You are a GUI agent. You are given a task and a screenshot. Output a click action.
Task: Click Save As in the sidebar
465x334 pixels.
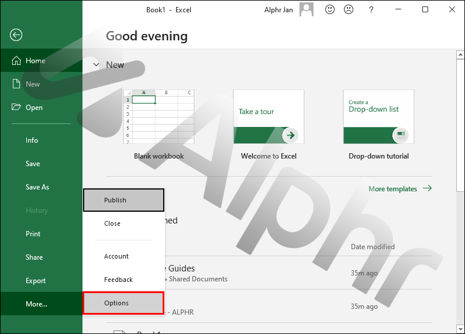click(37, 187)
